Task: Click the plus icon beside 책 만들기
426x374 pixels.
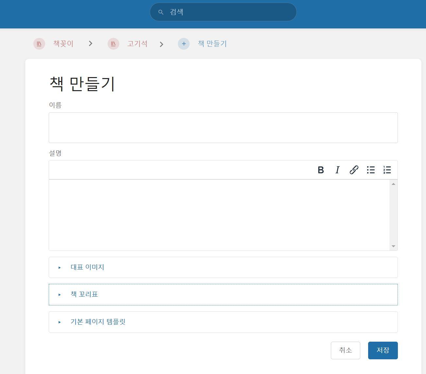Action: [184, 44]
